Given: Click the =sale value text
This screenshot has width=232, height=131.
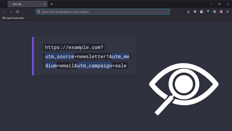Looking at the screenshot, I should 119,65.
